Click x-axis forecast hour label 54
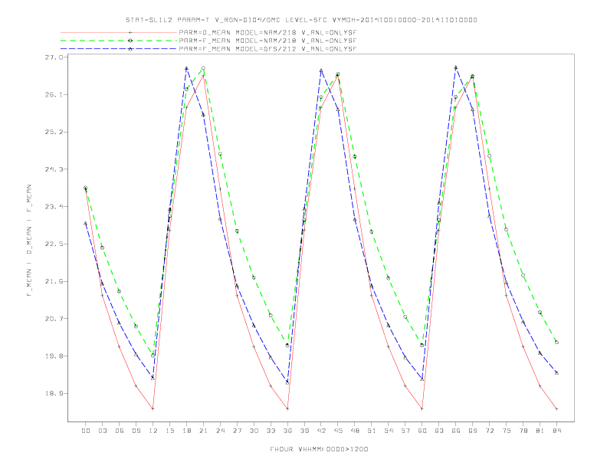Screen dimensions: 607x469 [389, 431]
